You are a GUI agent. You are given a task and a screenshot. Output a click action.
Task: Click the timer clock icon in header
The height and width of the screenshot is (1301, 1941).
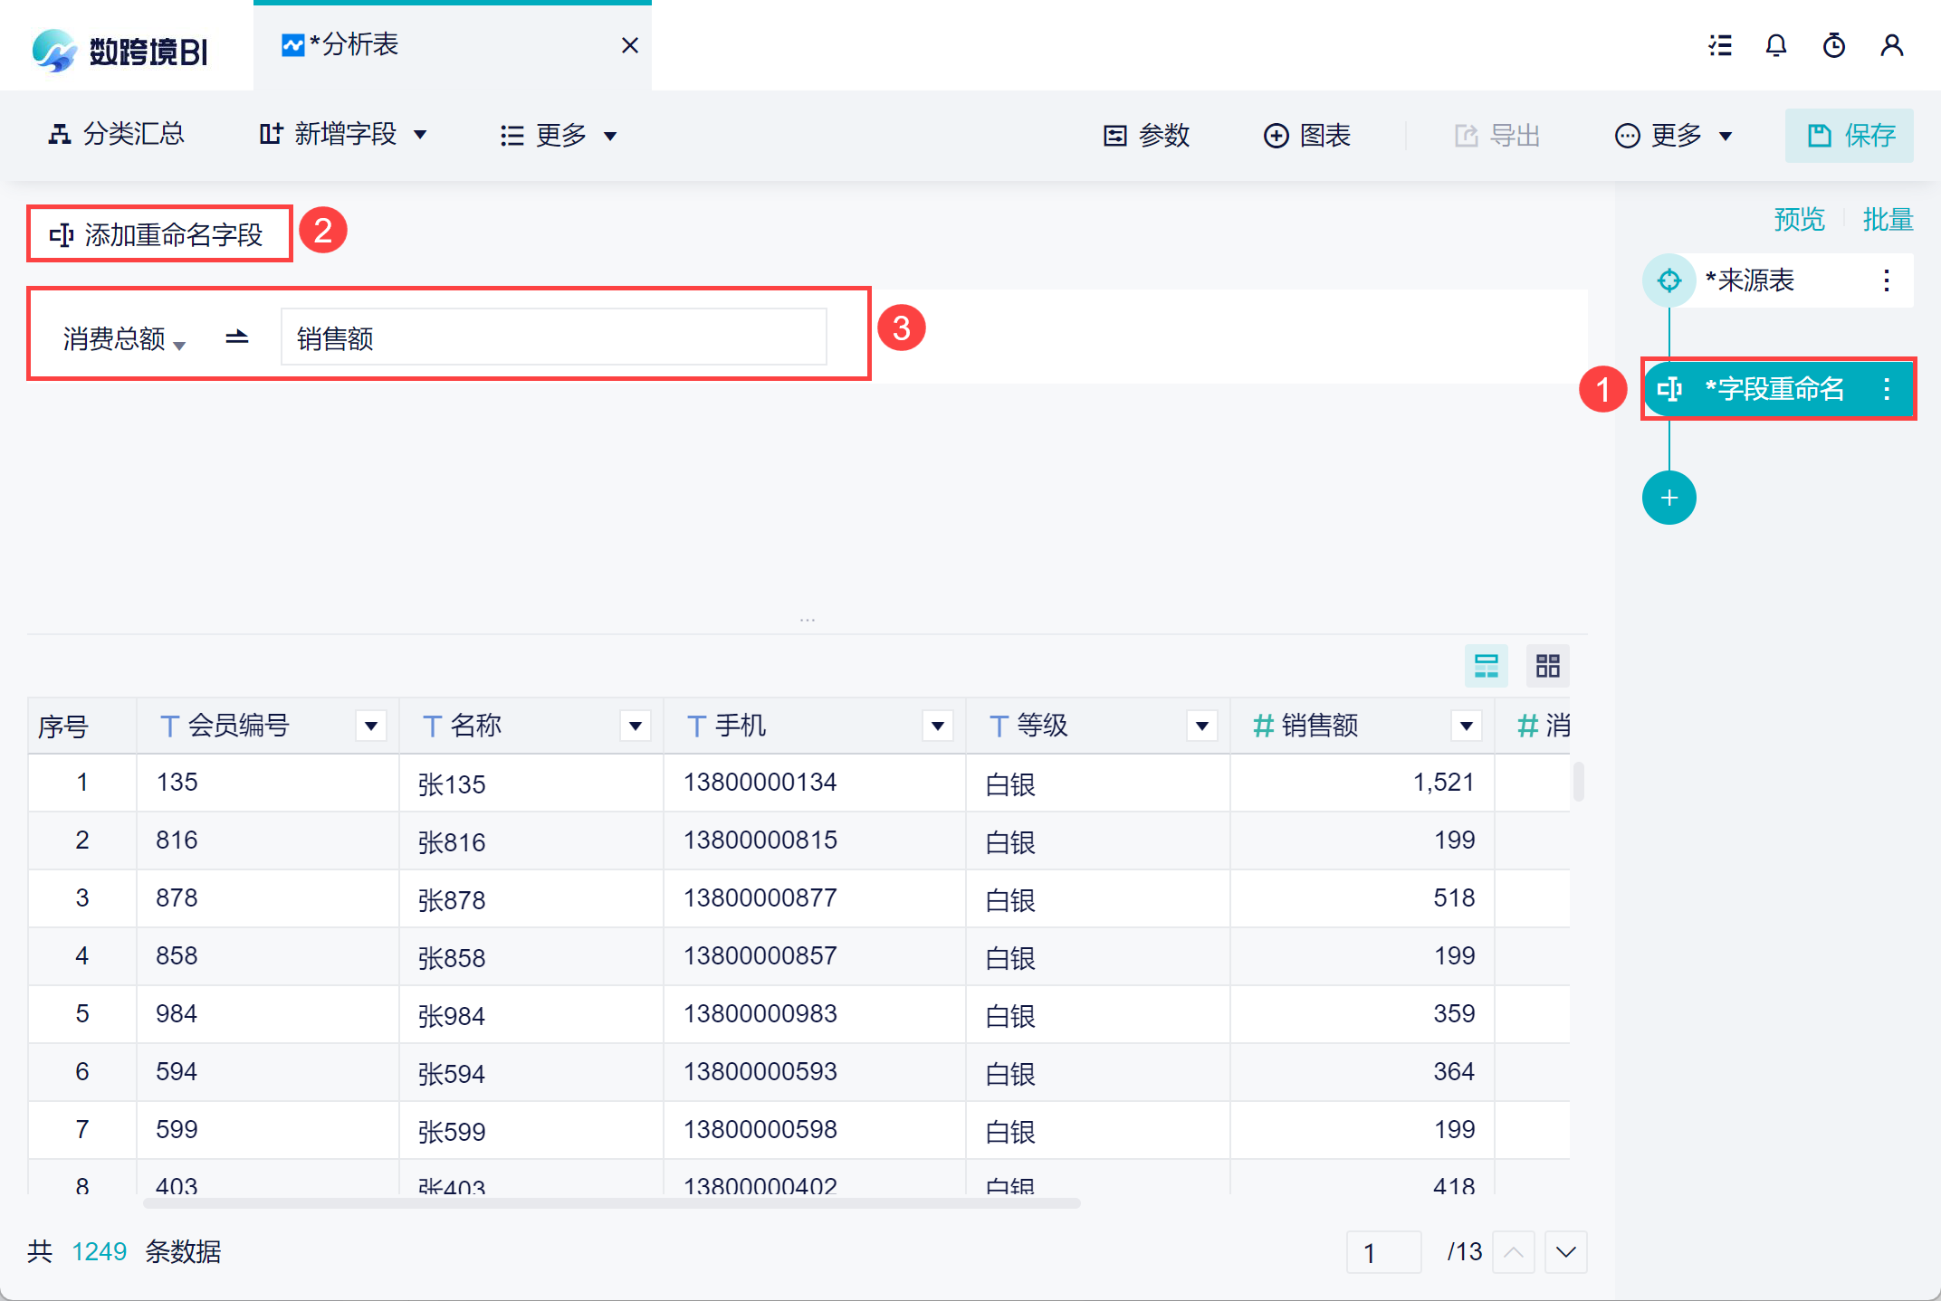click(x=1834, y=46)
